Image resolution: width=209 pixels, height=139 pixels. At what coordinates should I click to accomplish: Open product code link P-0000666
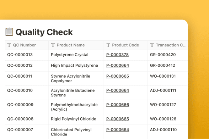[118, 105]
